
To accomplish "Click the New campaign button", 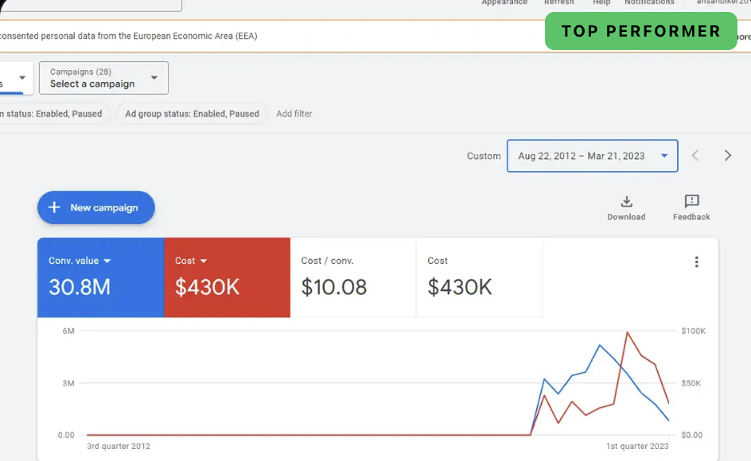I will tap(96, 207).
